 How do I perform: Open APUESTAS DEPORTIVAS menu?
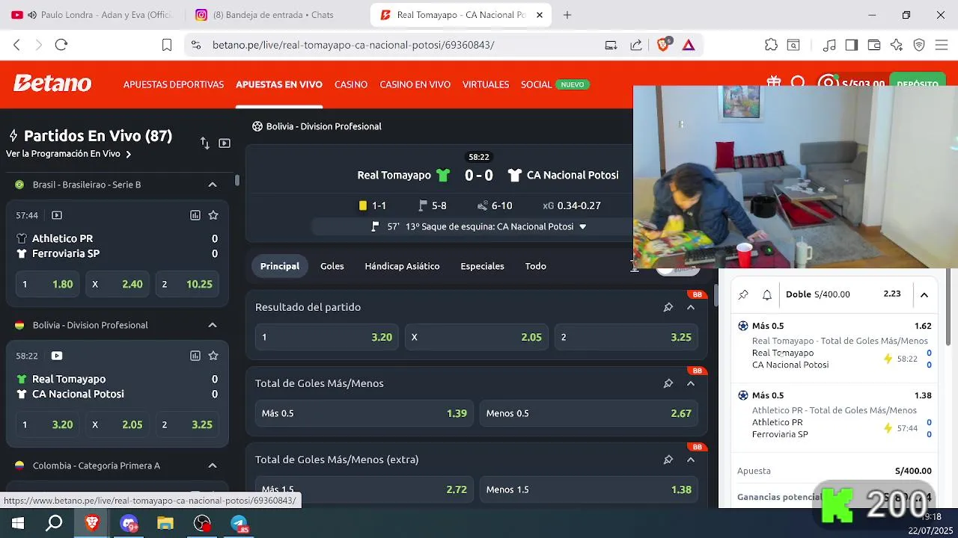tap(174, 84)
